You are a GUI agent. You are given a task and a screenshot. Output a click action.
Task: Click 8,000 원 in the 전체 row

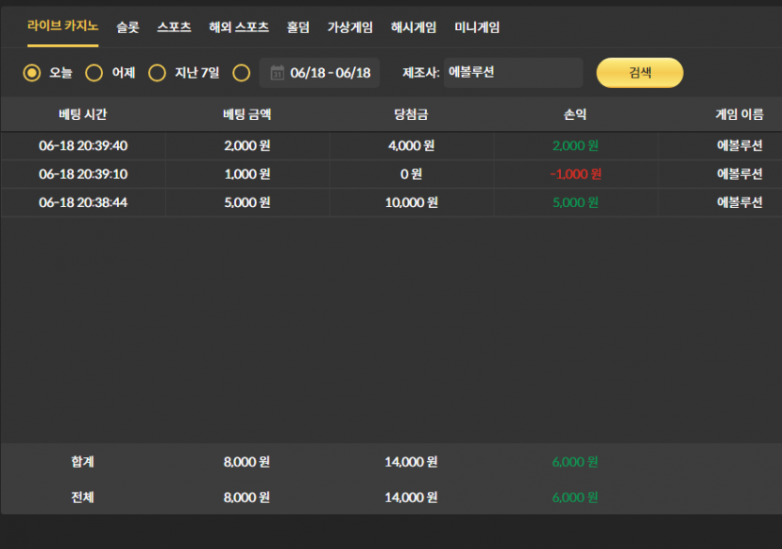pos(247,497)
